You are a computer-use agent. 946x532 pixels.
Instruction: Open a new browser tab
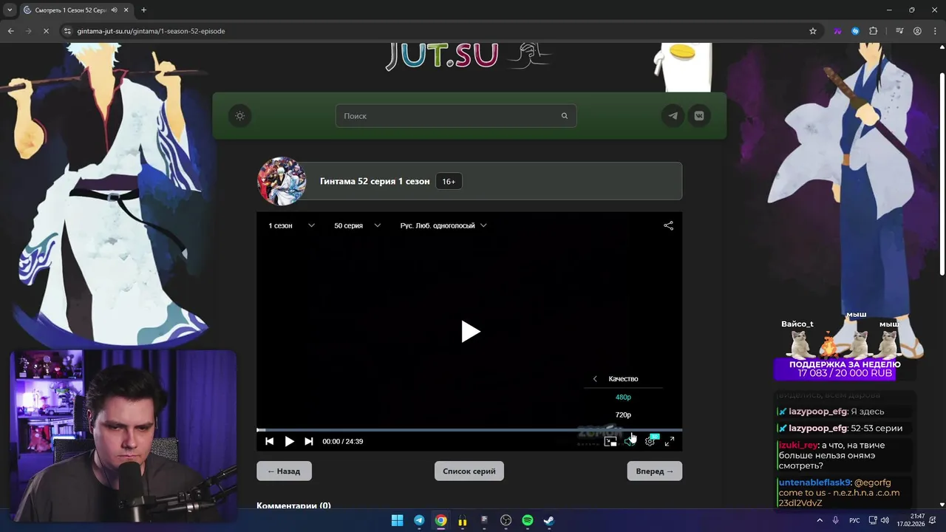pyautogui.click(x=143, y=10)
